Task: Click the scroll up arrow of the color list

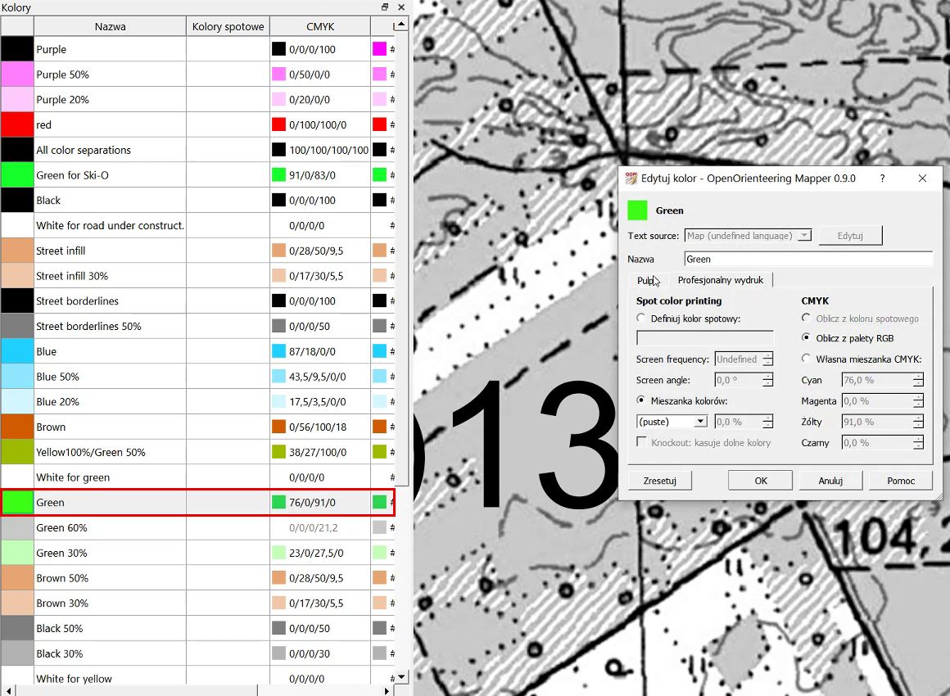Action: click(x=401, y=25)
